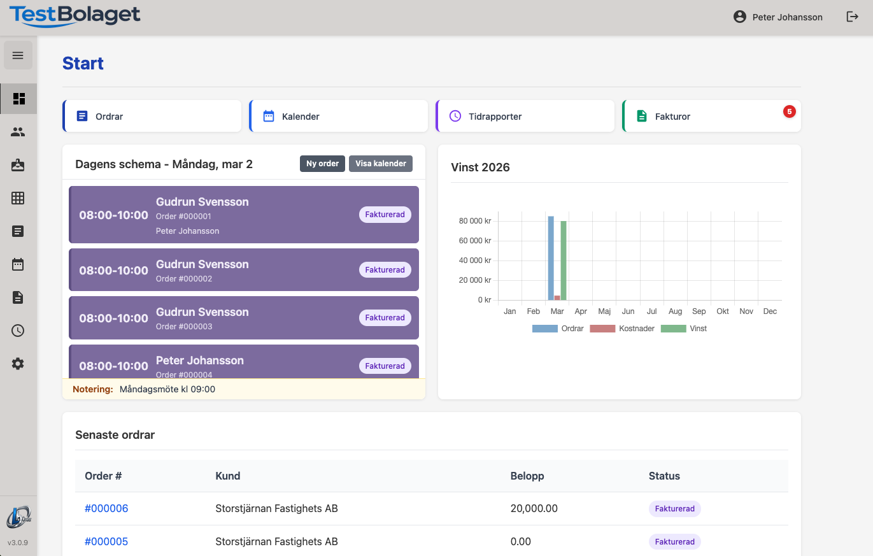
Task: Click the Ny order button
Action: pyautogui.click(x=322, y=164)
